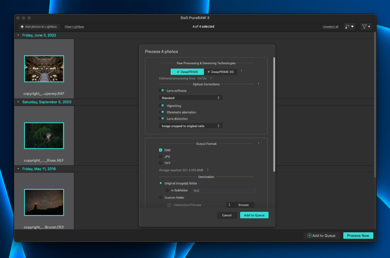Click Add photos to Lightbox

(39, 26)
